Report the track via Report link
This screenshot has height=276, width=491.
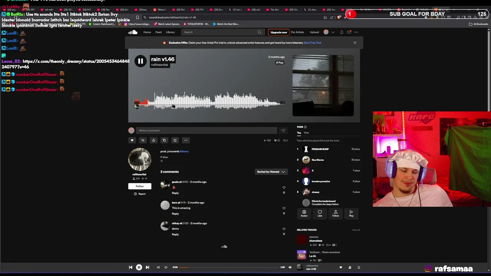tap(140, 194)
